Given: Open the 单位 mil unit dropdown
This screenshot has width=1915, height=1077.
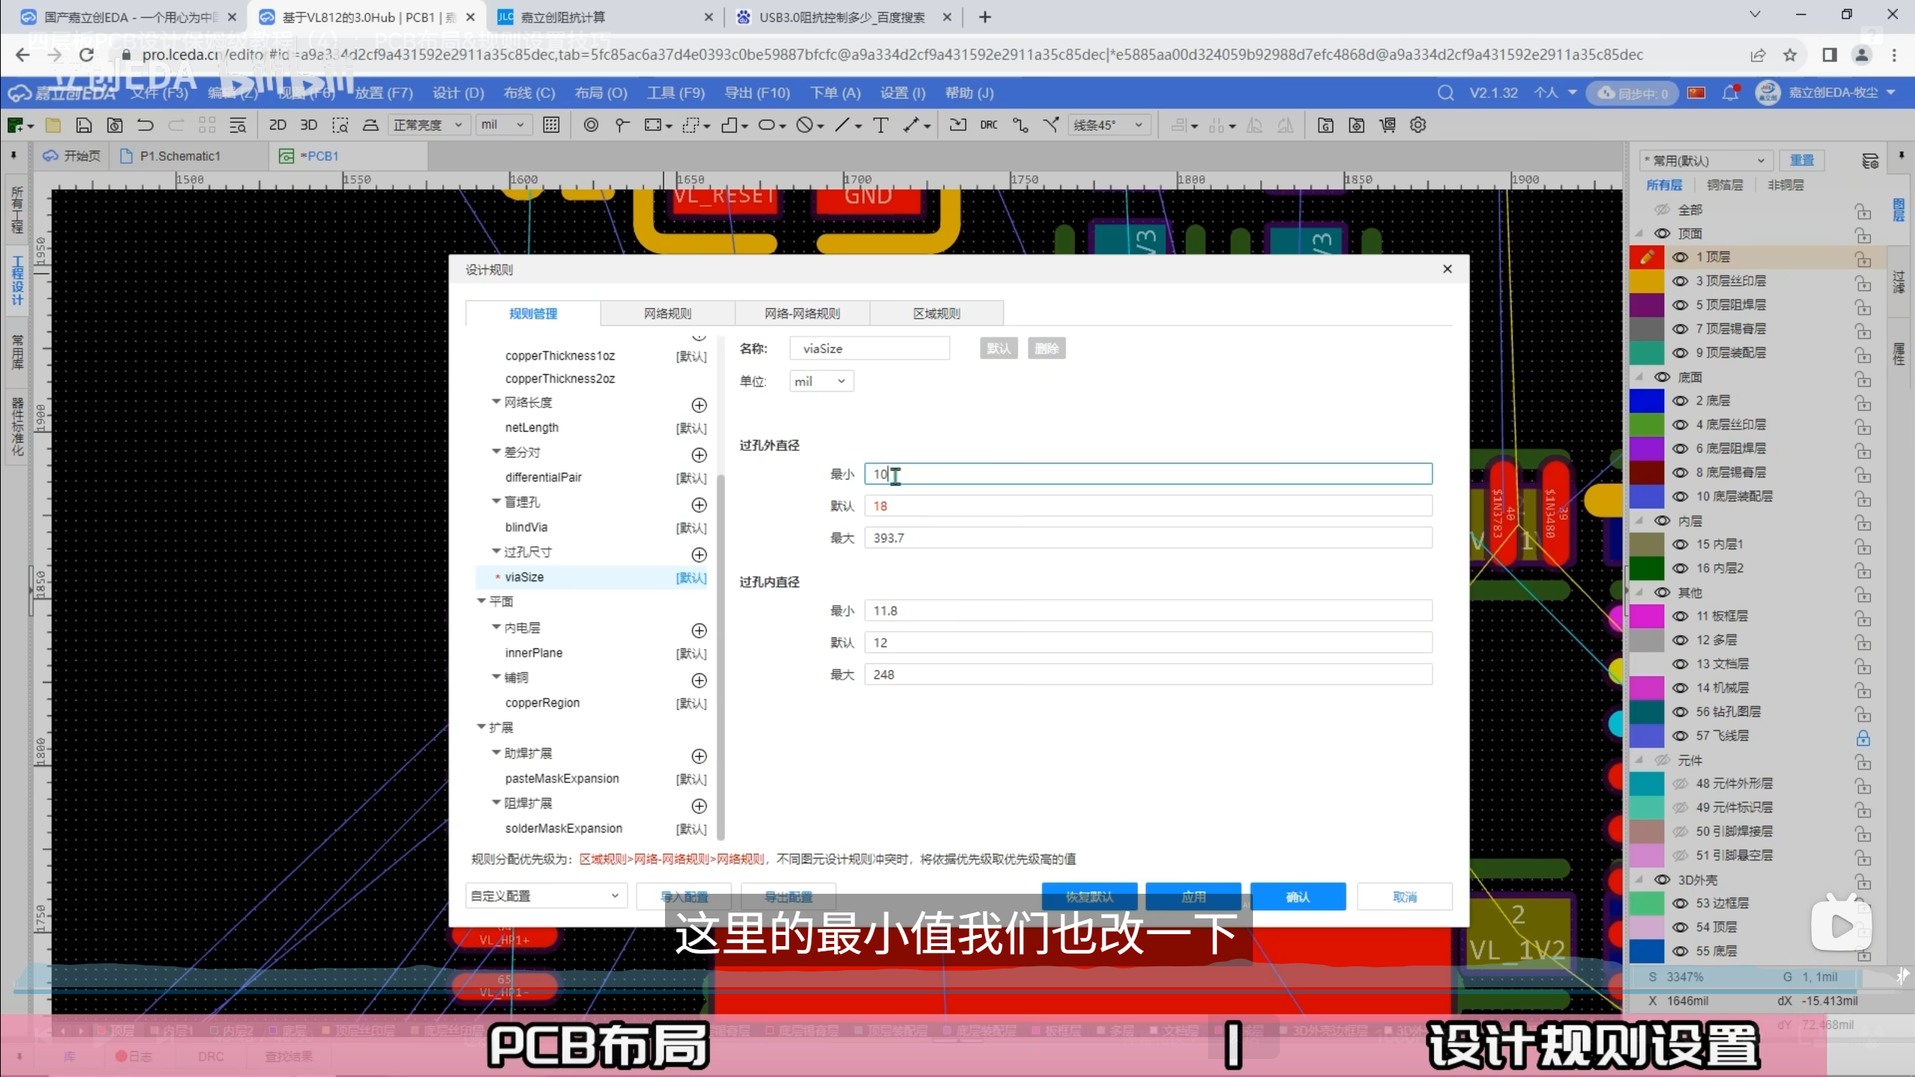Looking at the screenshot, I should click(821, 381).
